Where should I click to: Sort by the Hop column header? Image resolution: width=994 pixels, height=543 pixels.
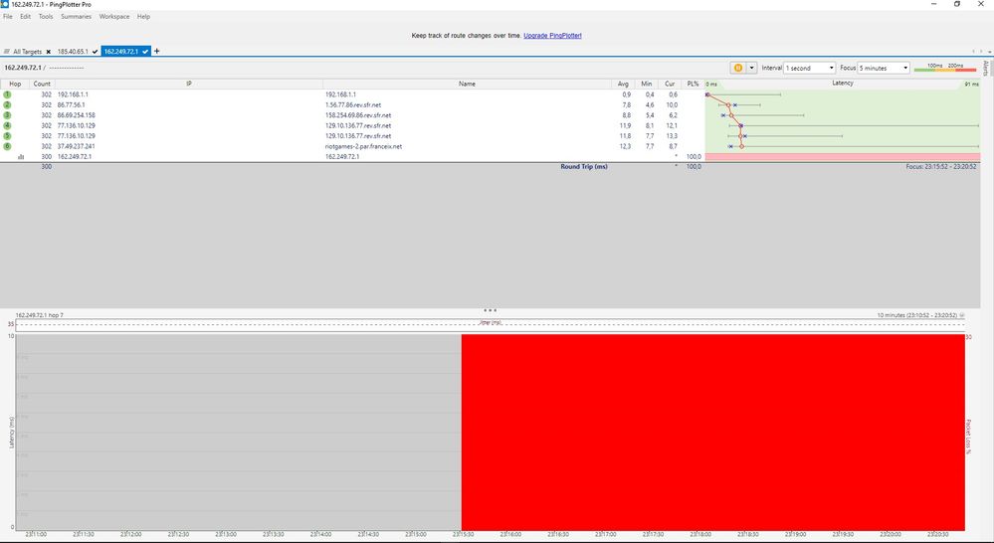15,84
